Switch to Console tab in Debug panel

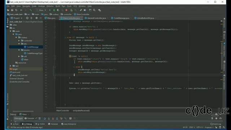coord(29,118)
